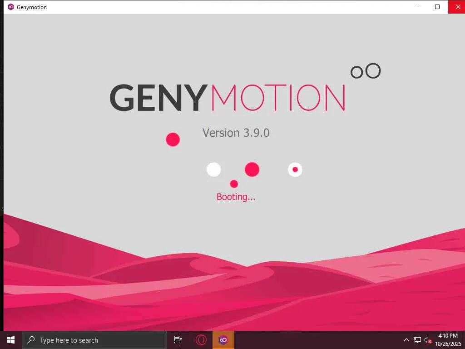Click the Genymotion title bar app icon
This screenshot has height=349, width=465.
[x=11, y=7]
